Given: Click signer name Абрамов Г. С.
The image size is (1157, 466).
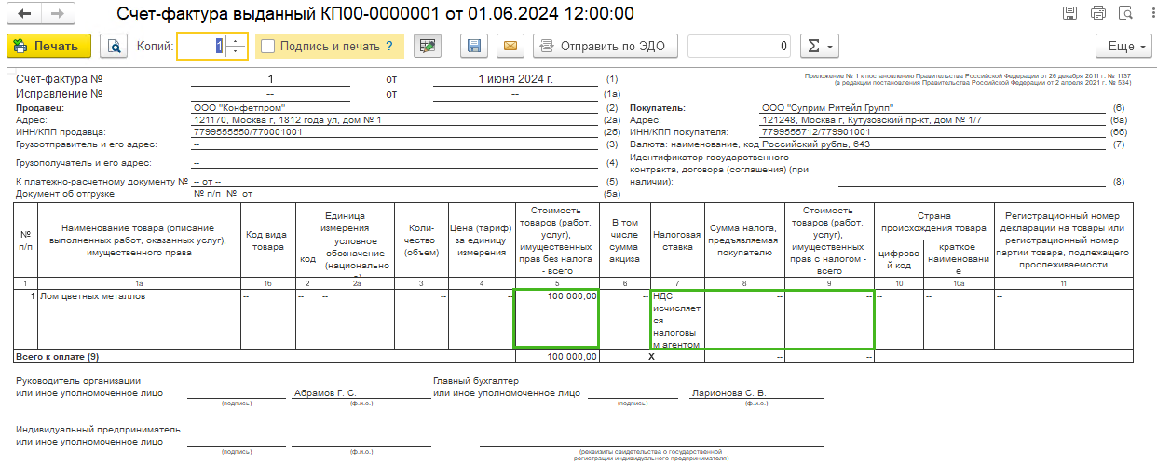Looking at the screenshot, I should pos(325,393).
